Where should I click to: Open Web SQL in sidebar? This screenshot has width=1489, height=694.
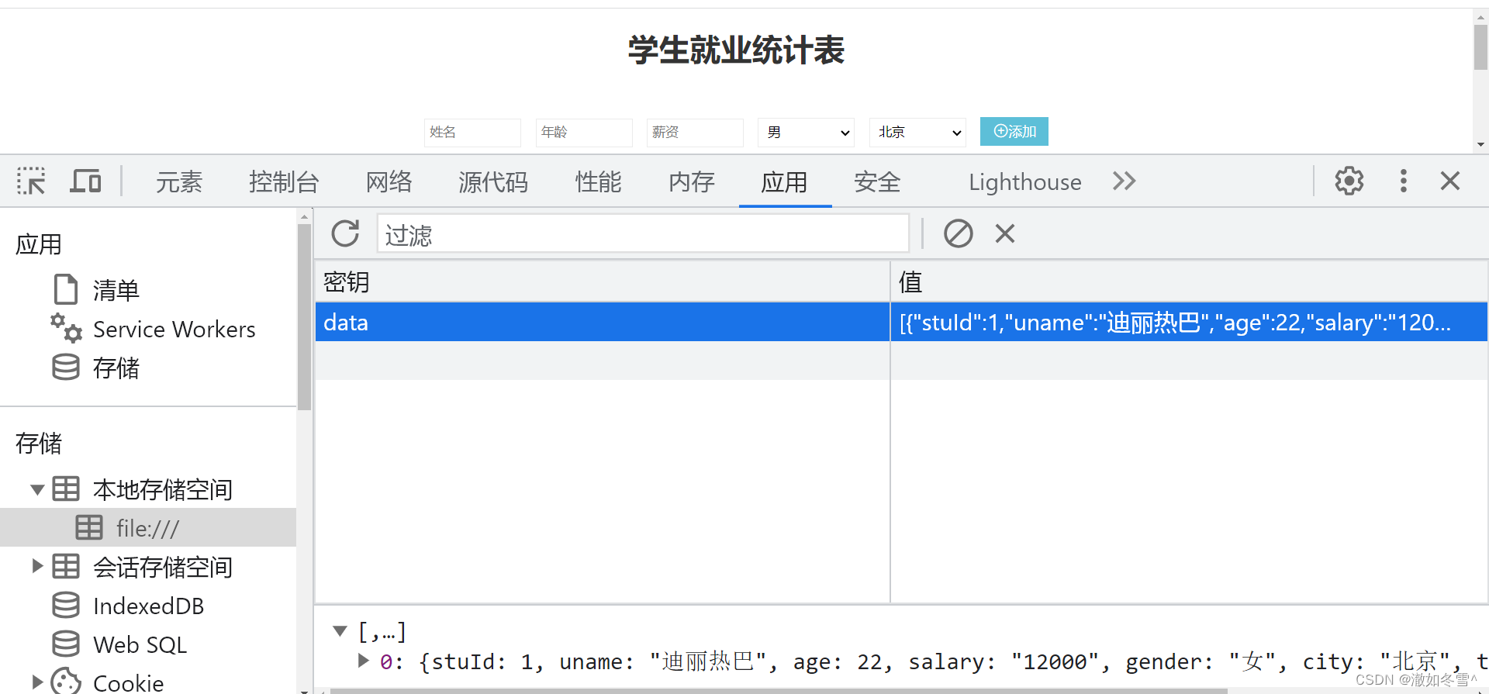[140, 644]
